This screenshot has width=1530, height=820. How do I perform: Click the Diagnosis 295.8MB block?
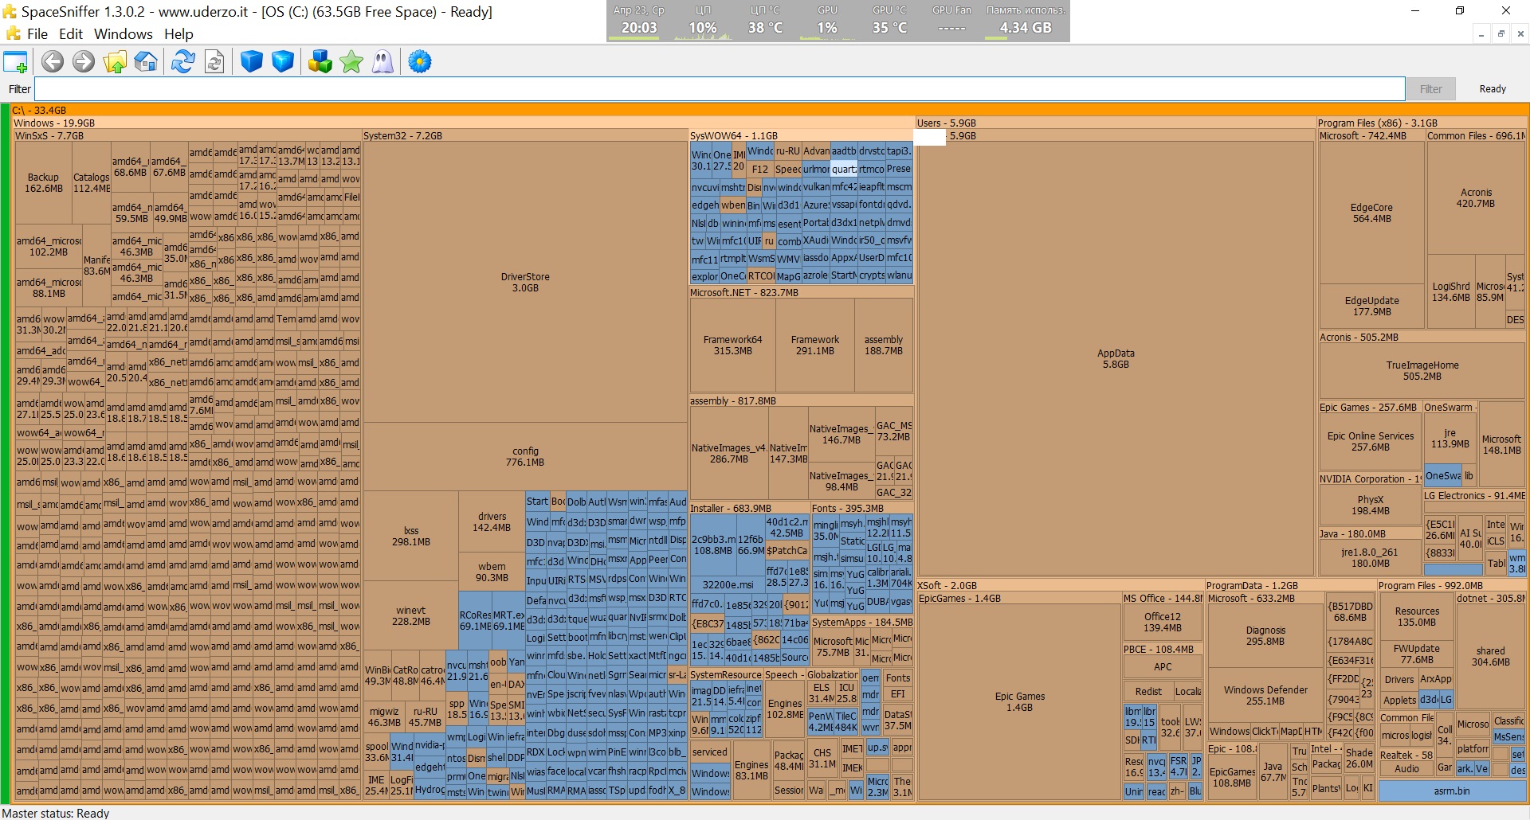pyautogui.click(x=1265, y=635)
